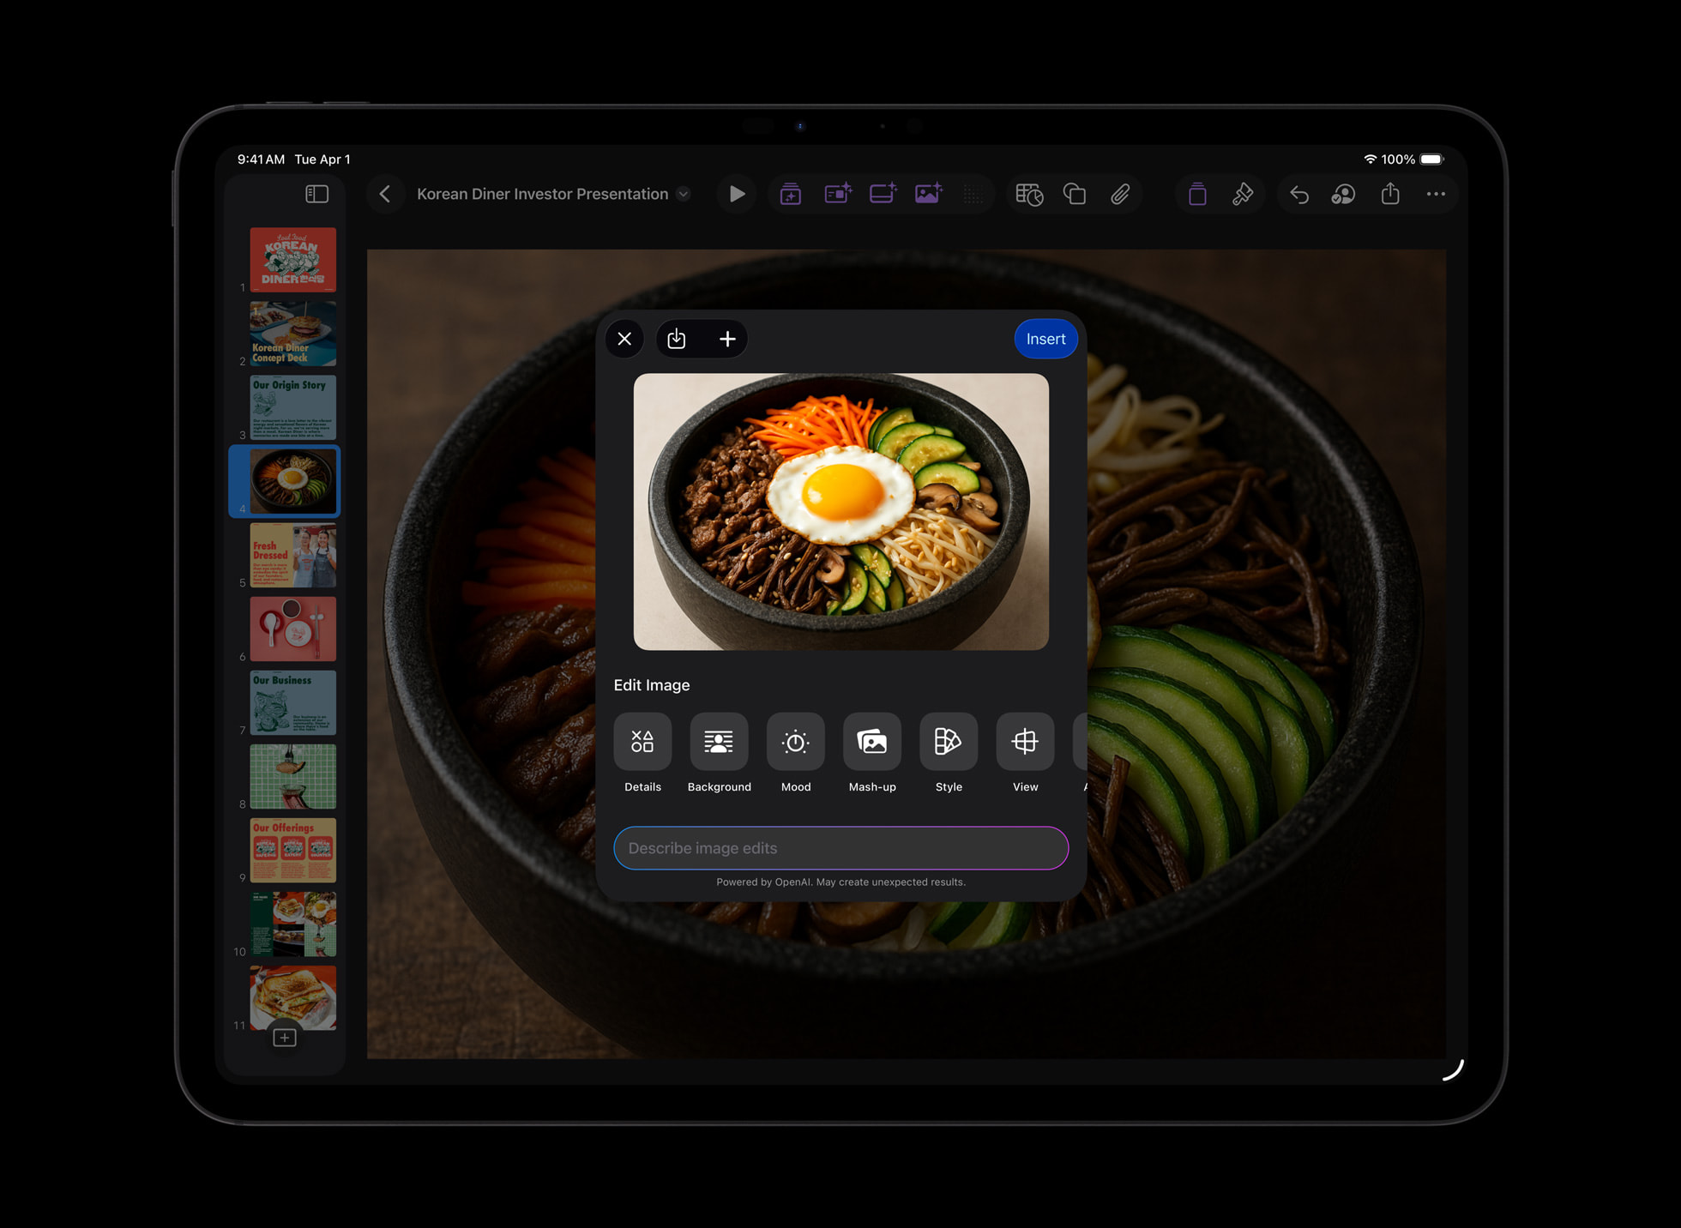Image resolution: width=1681 pixels, height=1228 pixels.
Task: Tap the Describe image edits field
Action: tap(840, 848)
